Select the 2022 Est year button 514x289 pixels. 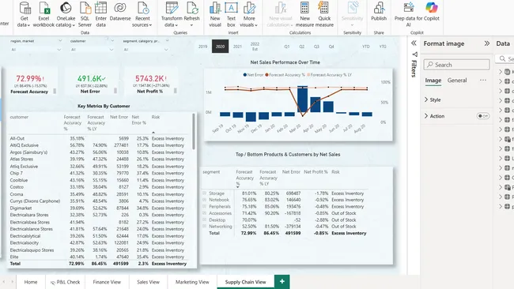[x=255, y=47]
